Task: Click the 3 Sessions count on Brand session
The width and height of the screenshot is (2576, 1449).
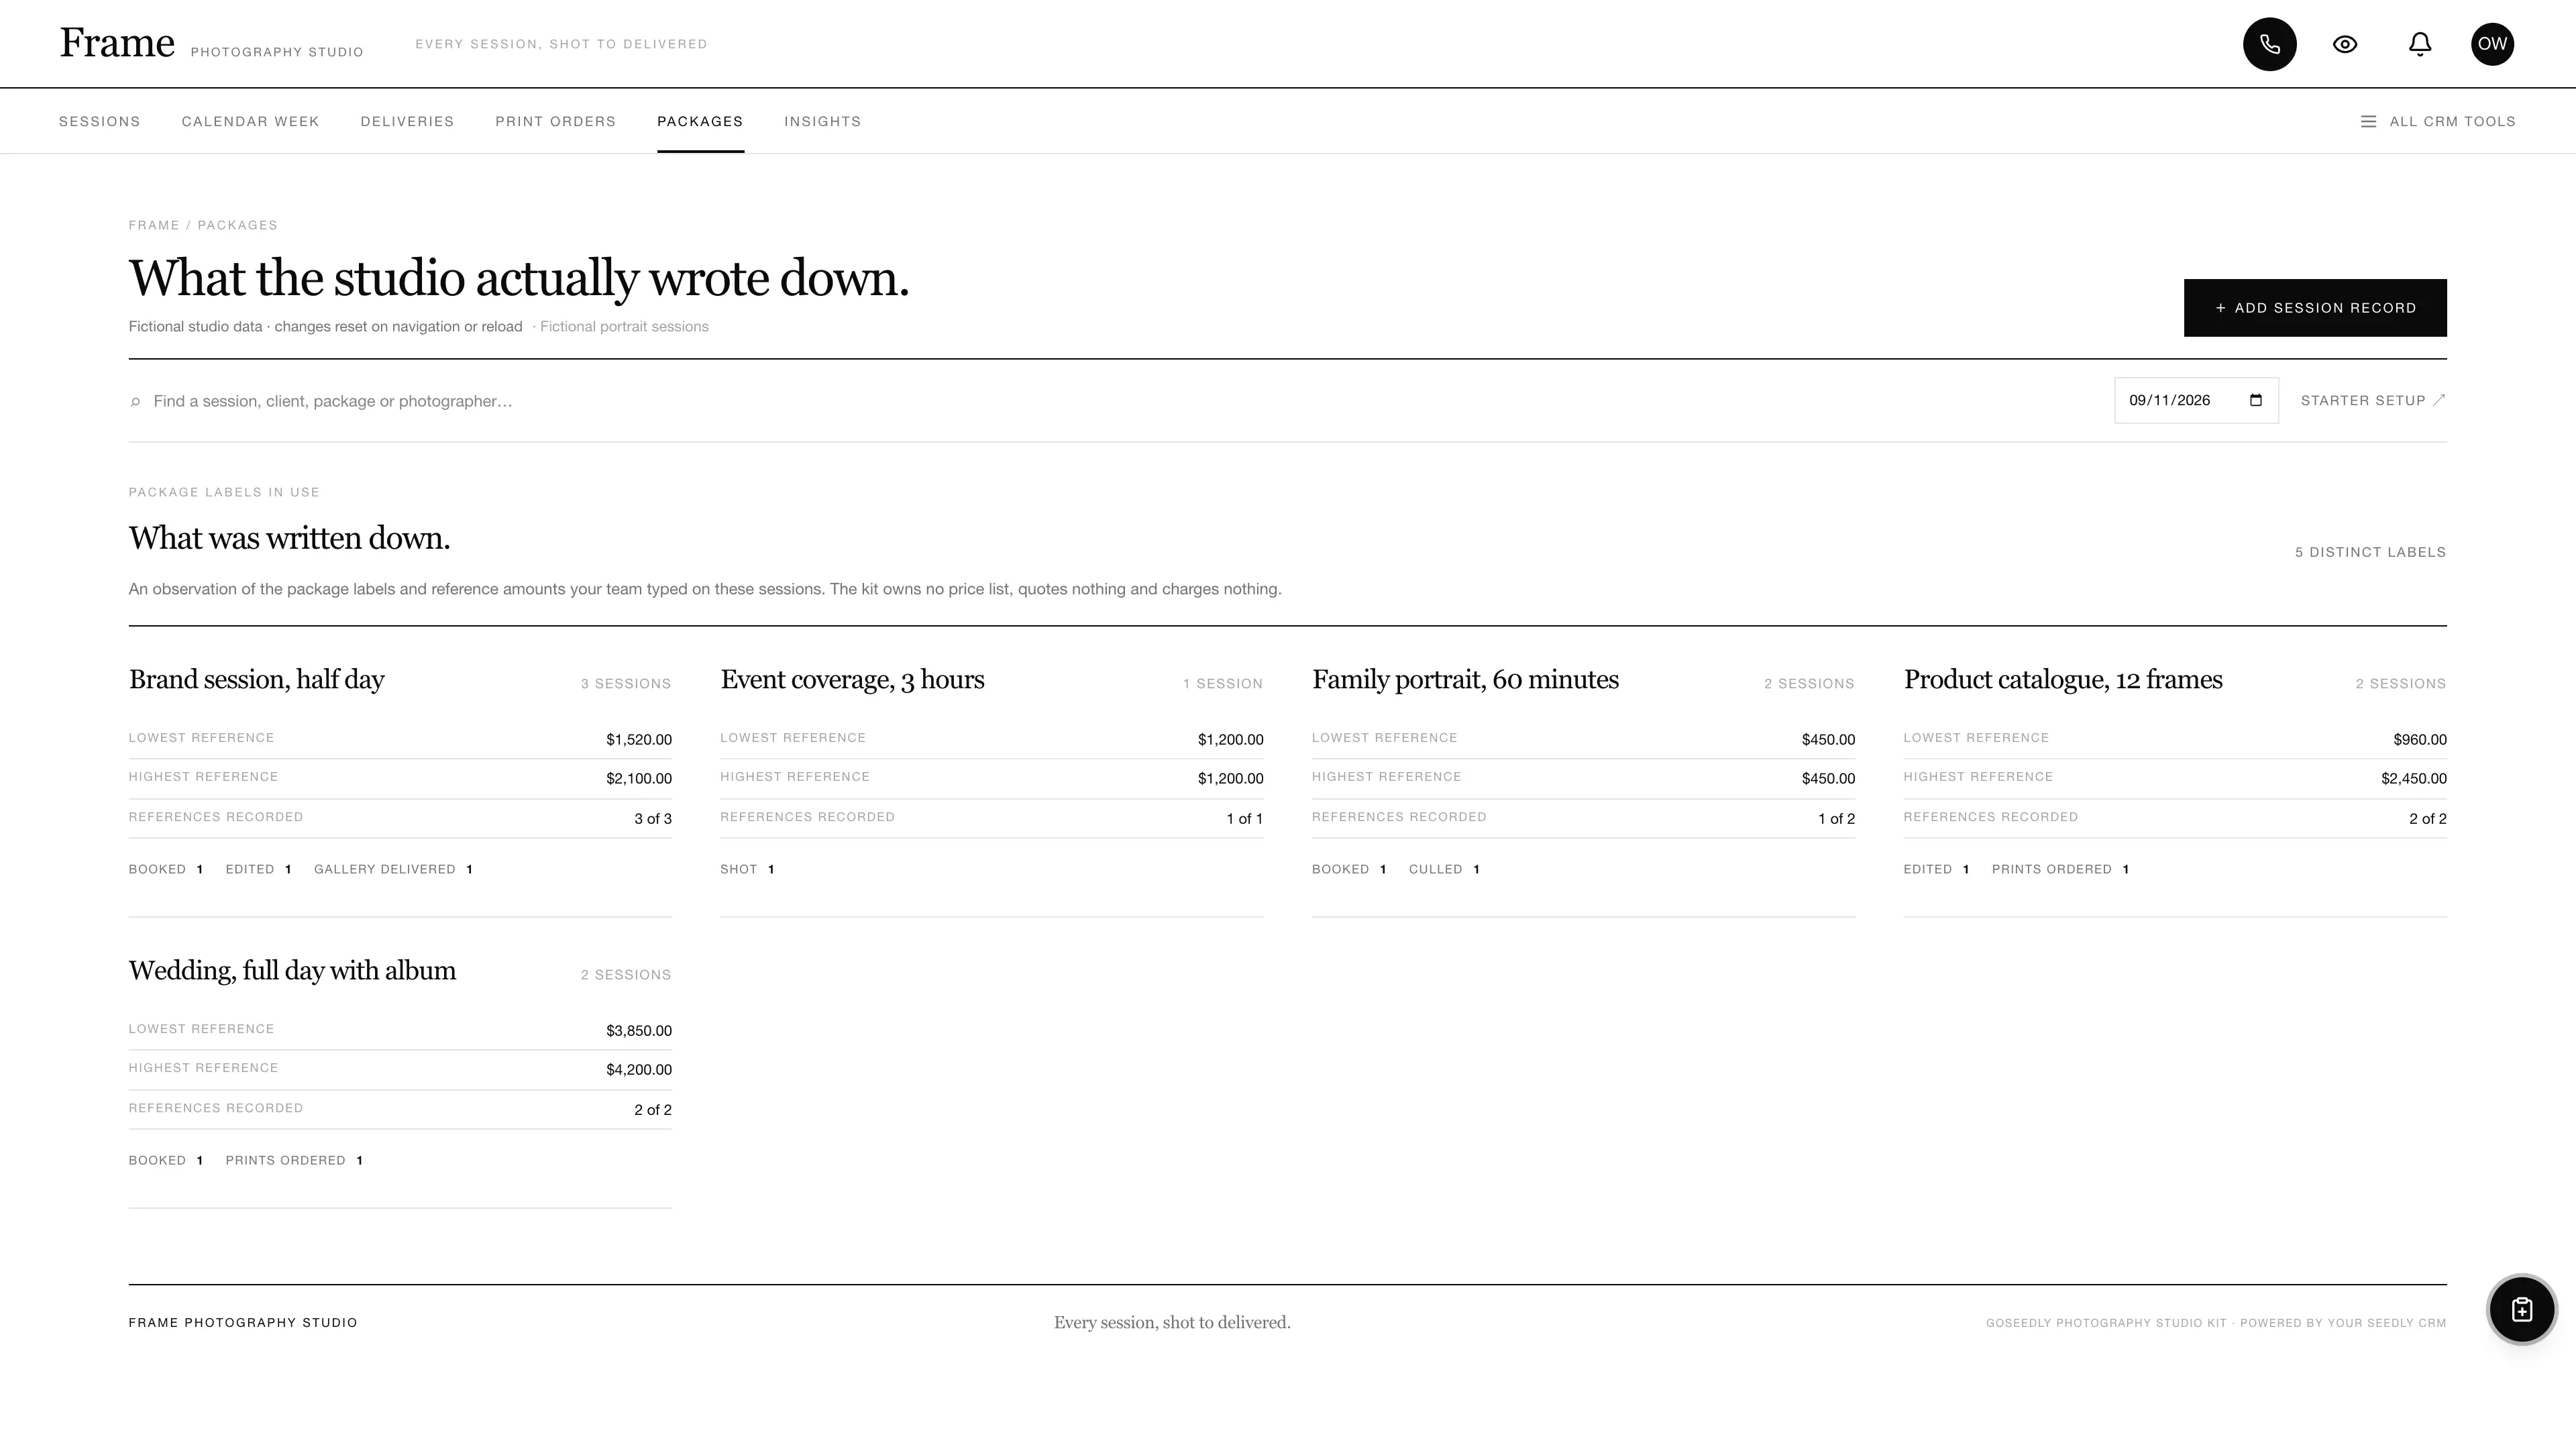Action: pyautogui.click(x=626, y=684)
